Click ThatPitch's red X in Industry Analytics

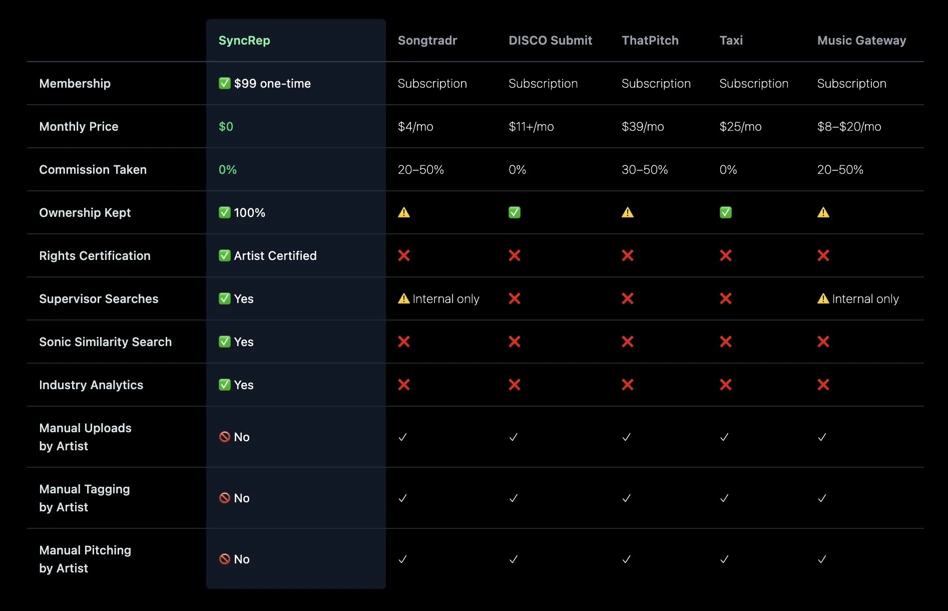628,385
